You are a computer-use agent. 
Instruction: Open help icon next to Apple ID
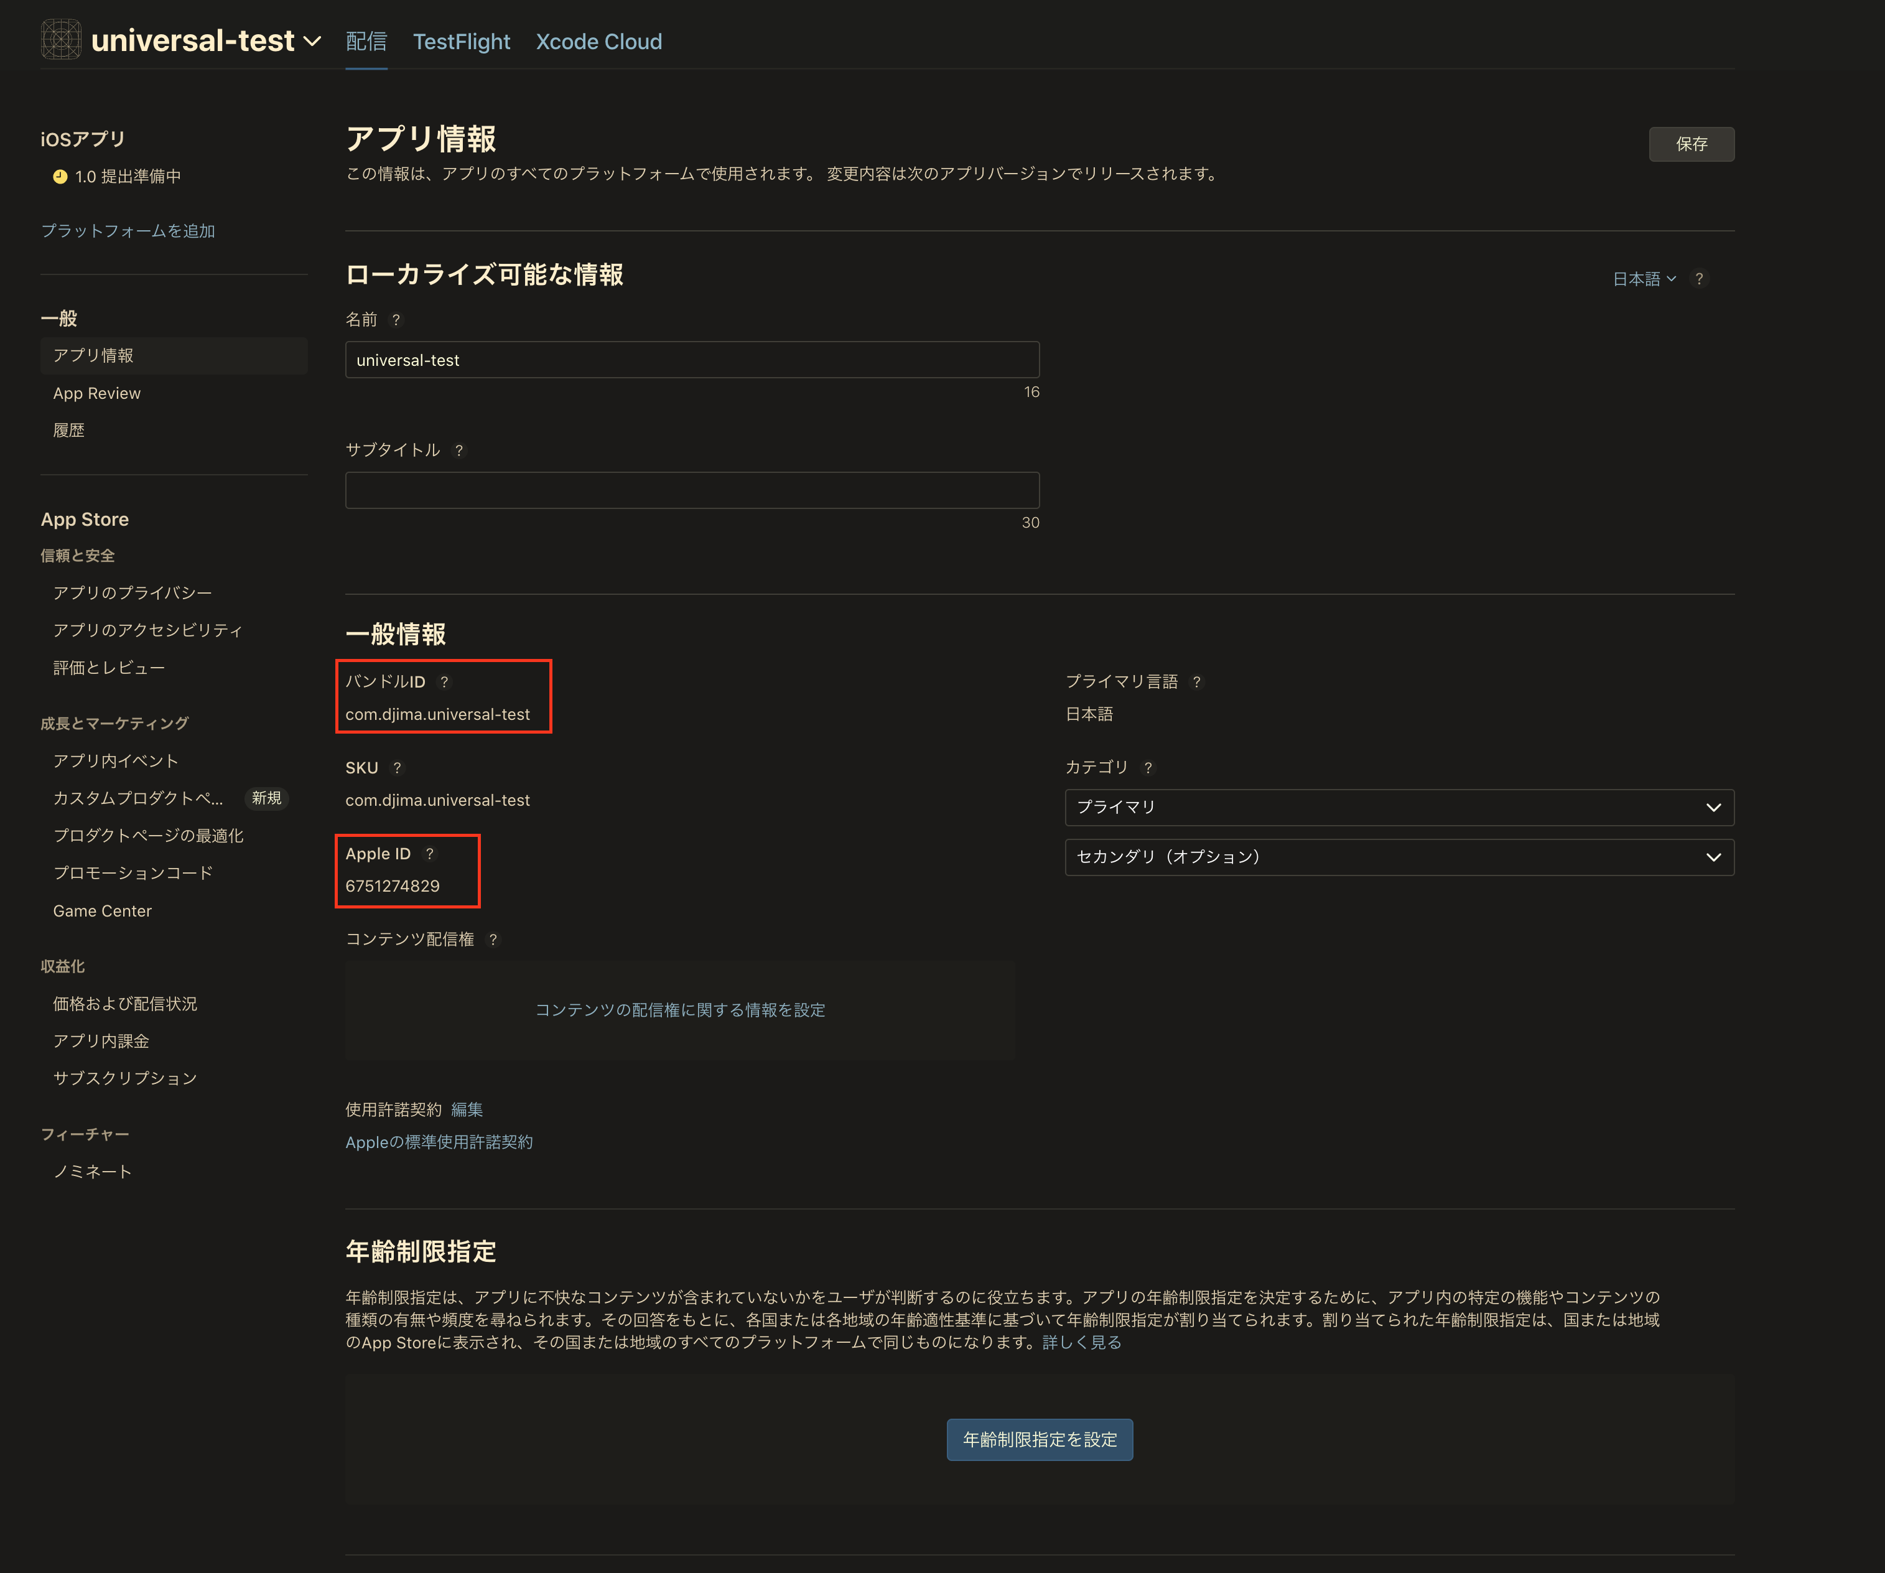429,853
